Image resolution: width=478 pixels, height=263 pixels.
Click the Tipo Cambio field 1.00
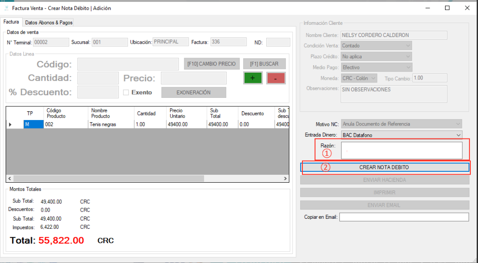(430, 78)
